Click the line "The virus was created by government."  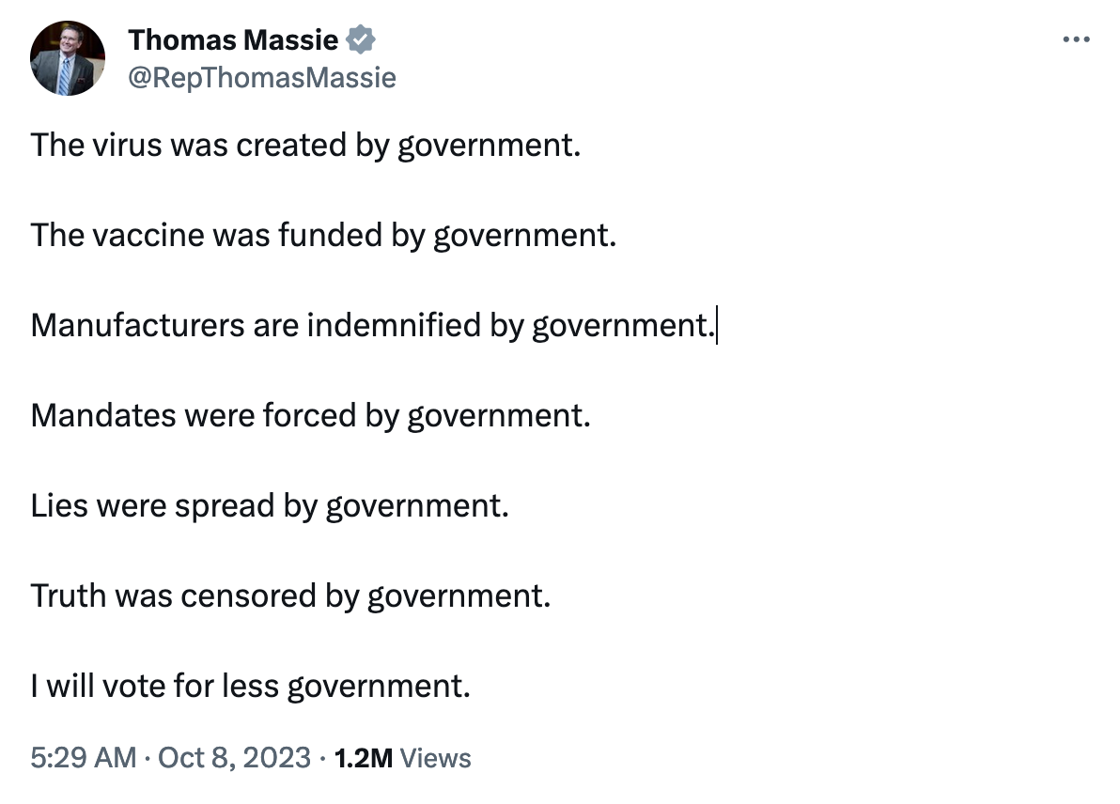tap(305, 146)
